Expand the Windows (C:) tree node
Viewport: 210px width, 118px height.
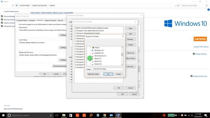pos(90,50)
